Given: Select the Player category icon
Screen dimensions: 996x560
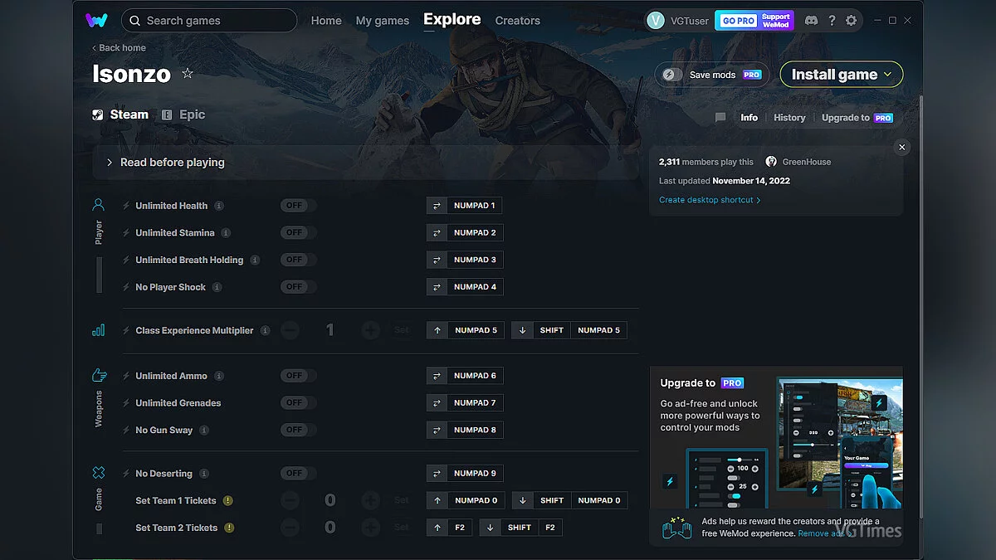Looking at the screenshot, I should pyautogui.click(x=99, y=205).
